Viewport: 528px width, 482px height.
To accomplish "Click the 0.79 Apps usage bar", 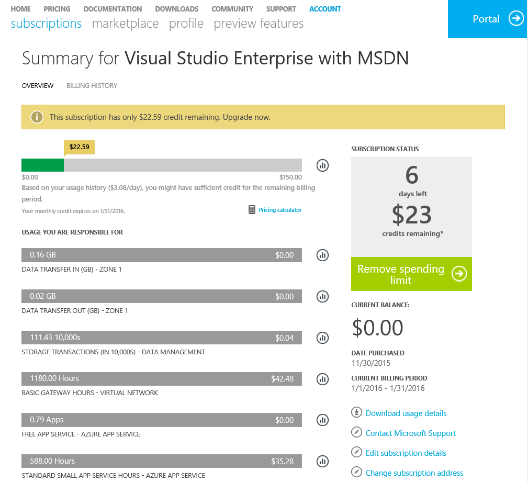I will point(162,420).
